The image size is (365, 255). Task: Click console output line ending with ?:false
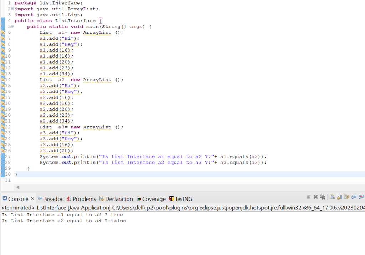pyautogui.click(x=64, y=221)
